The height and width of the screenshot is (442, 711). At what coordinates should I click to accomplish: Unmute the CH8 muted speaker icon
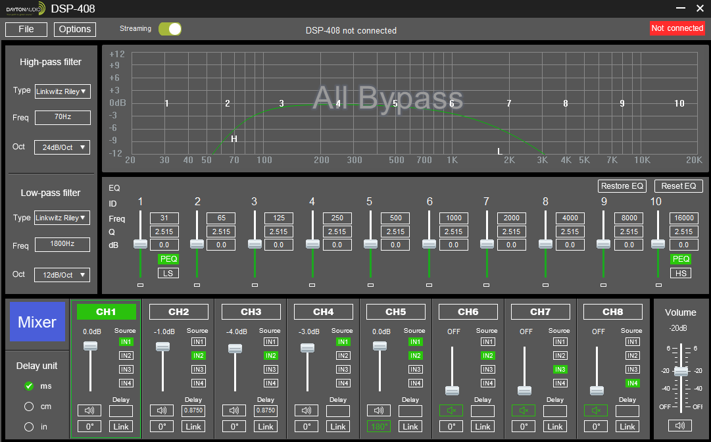click(596, 410)
